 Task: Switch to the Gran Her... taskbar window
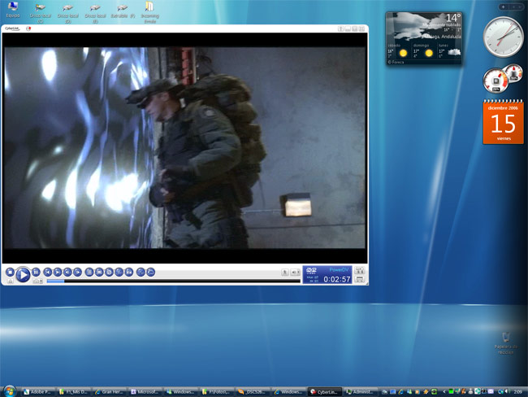tap(109, 391)
